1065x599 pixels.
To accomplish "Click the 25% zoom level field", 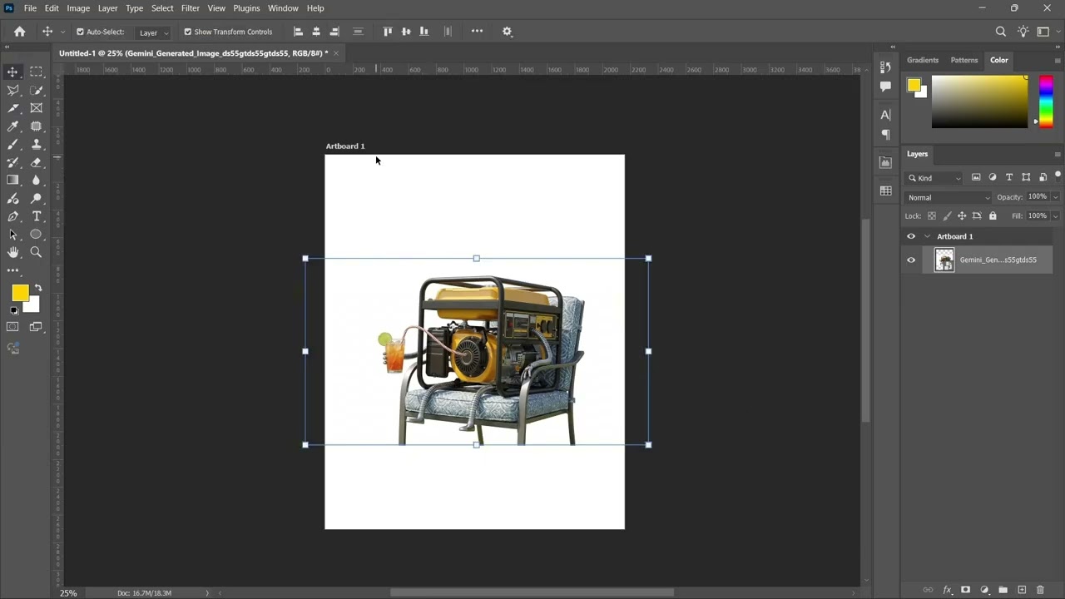I will (68, 593).
